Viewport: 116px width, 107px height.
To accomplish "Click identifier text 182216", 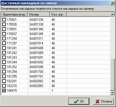I will [x=12, y=86].
